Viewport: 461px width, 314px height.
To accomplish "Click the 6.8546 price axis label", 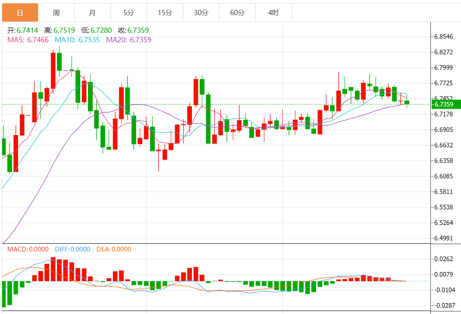I will point(443,37).
